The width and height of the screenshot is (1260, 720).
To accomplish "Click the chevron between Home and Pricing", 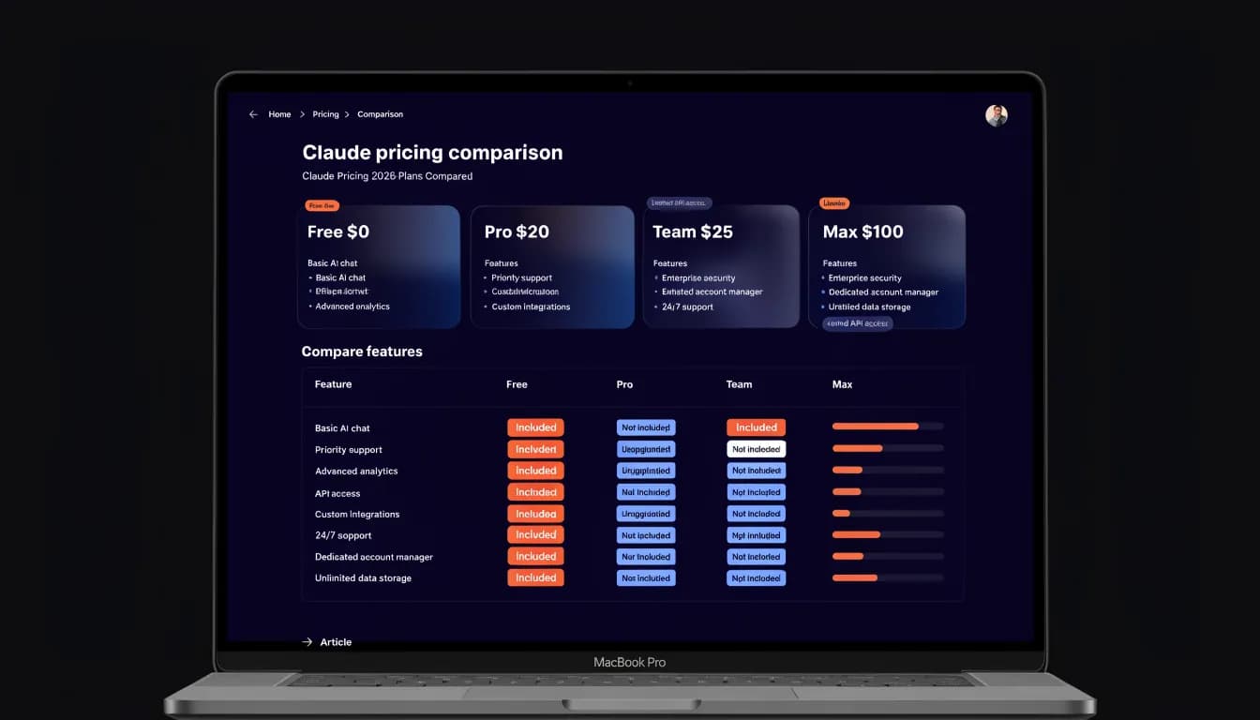I will [302, 114].
